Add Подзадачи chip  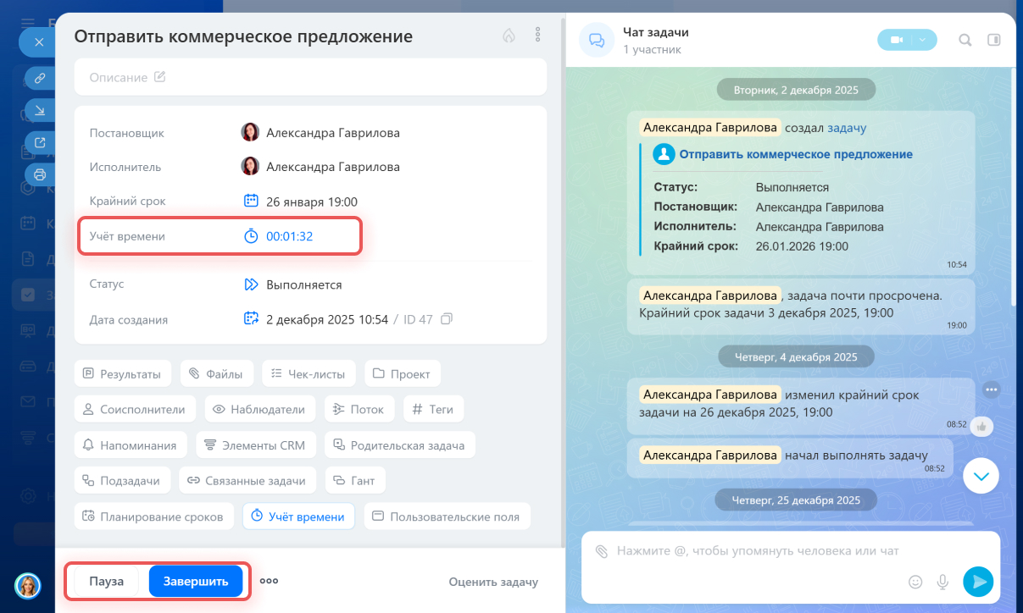[x=123, y=480]
